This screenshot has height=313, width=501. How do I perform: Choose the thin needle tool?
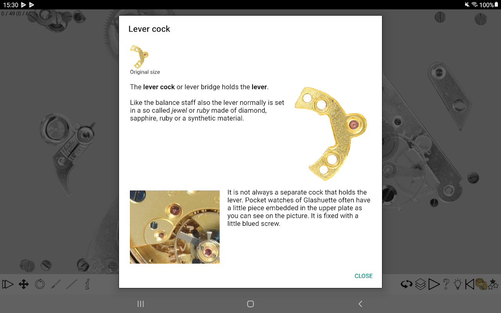click(x=72, y=284)
